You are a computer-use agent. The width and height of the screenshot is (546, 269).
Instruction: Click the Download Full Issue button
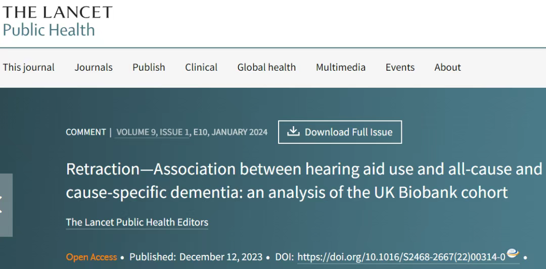(340, 132)
